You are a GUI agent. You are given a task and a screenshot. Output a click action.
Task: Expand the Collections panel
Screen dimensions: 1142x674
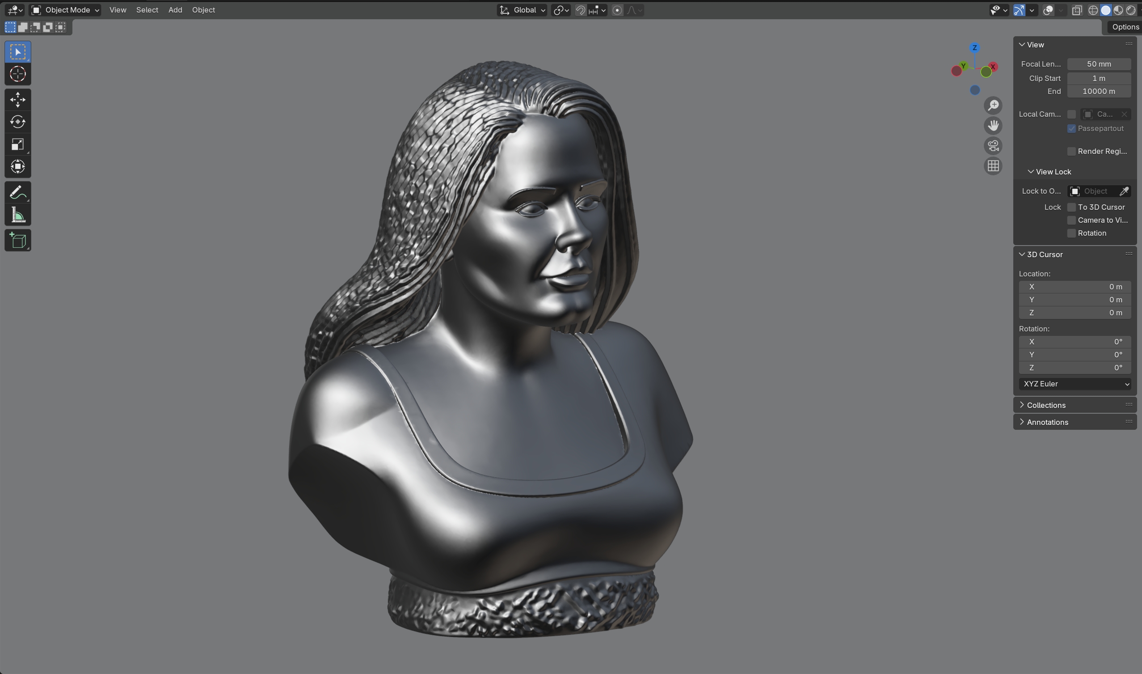tap(1046, 405)
